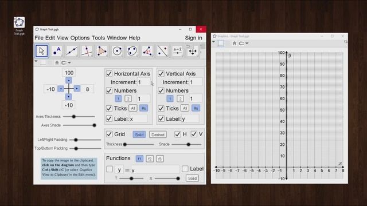
Task: Toggle horizontal axis Label checkbox
Action: (109, 118)
